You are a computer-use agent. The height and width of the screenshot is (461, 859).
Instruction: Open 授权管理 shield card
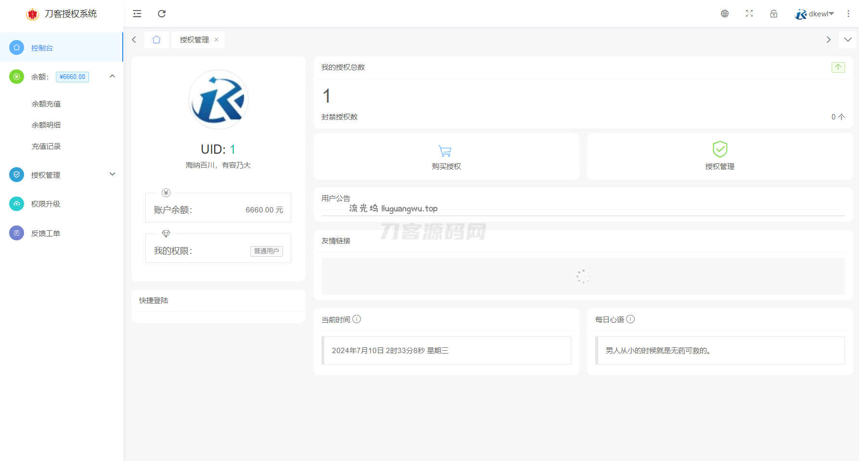click(x=719, y=157)
